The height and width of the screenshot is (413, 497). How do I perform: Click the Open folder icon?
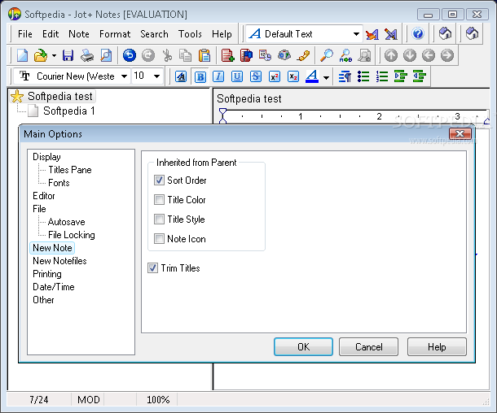click(41, 55)
